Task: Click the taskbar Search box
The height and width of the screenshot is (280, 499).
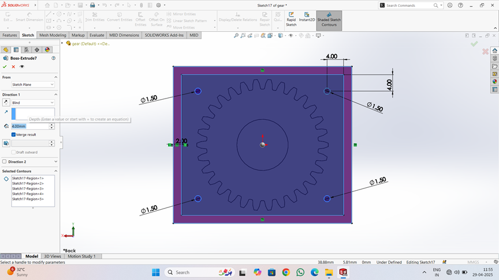Action: pos(199,273)
